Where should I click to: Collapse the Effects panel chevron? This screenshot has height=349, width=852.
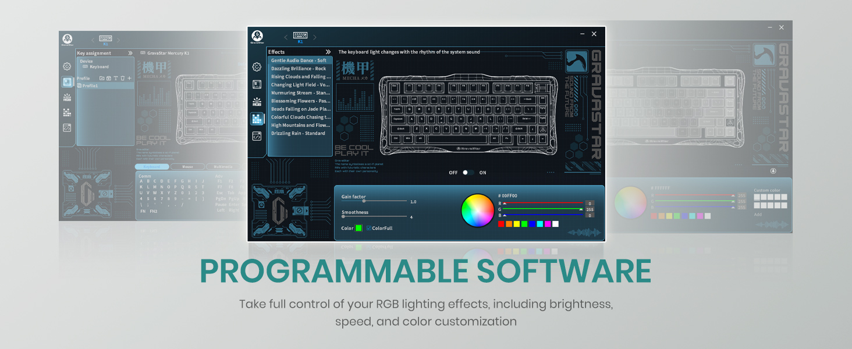point(328,52)
